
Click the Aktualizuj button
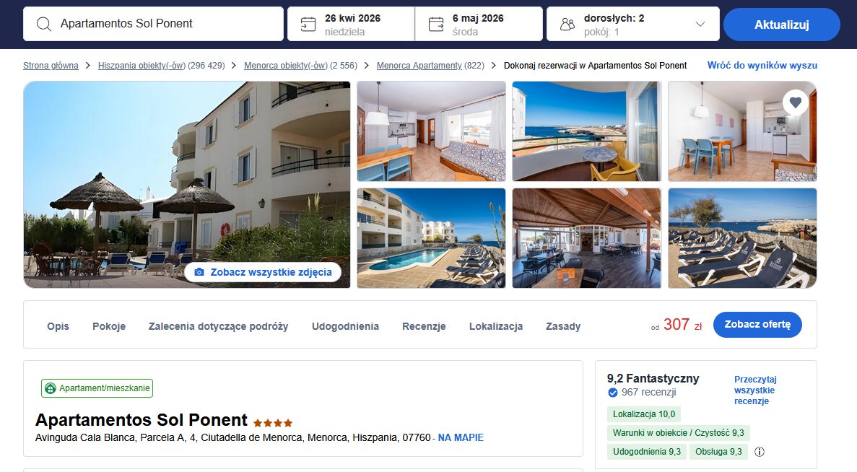click(782, 25)
